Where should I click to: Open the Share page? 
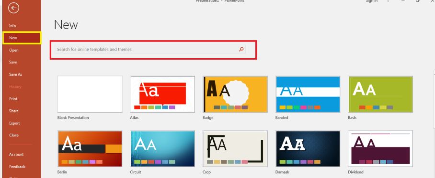click(13, 111)
